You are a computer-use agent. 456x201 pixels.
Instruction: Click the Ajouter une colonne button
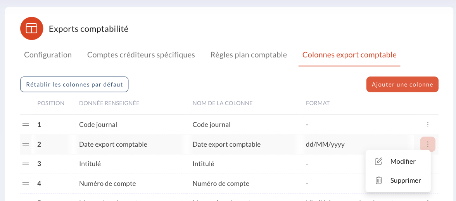402,84
